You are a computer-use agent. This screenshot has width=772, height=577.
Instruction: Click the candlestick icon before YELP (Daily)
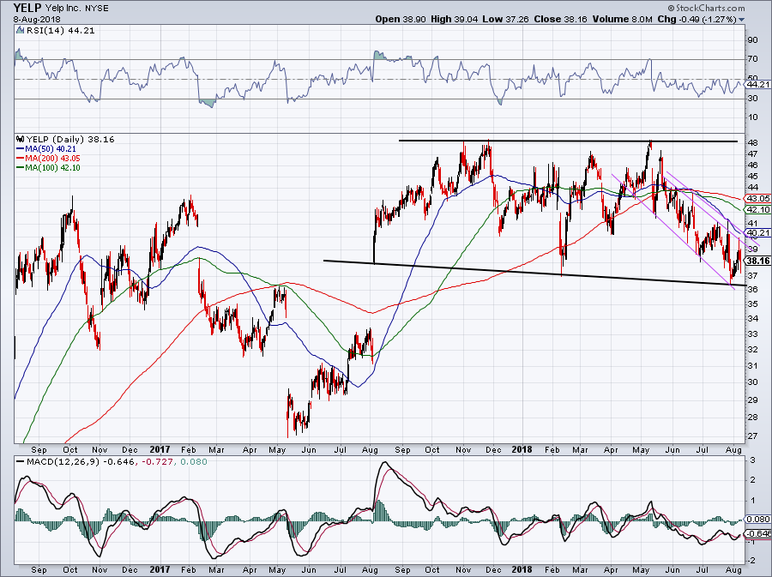coord(21,139)
